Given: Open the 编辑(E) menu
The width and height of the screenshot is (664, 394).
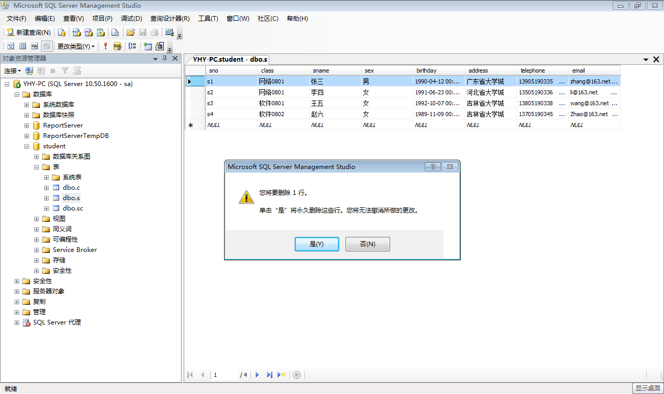Looking at the screenshot, I should click(45, 19).
